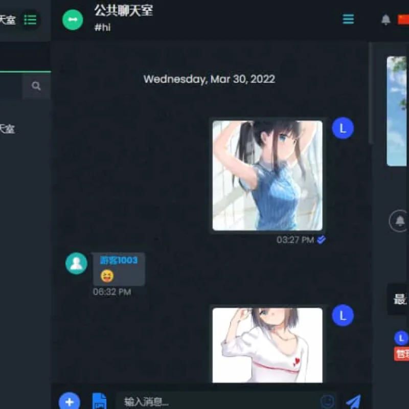Click the L avatar beside the white-shirt image
The height and width of the screenshot is (409, 409).
tap(343, 315)
